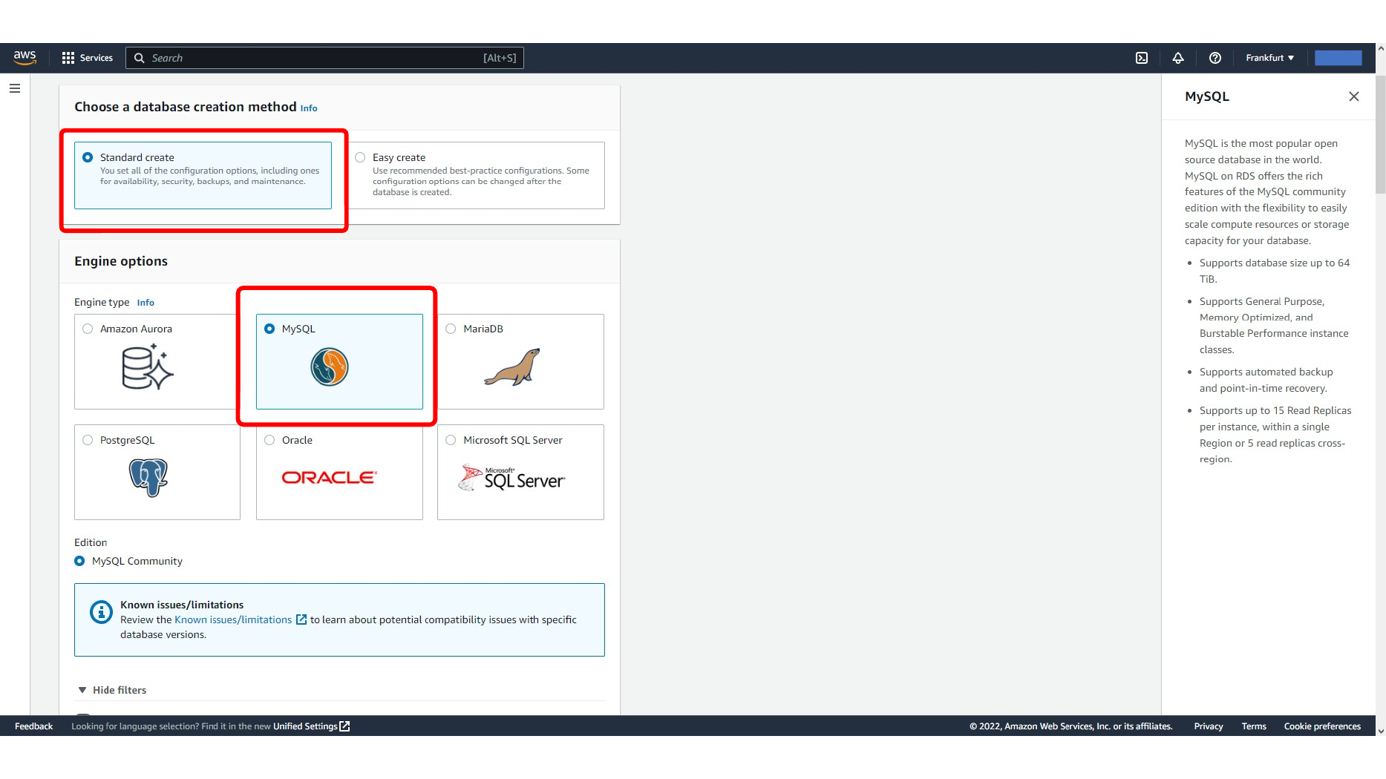Choose Oracle engine type
Image resolution: width=1386 pixels, height=779 pixels.
[x=269, y=440]
